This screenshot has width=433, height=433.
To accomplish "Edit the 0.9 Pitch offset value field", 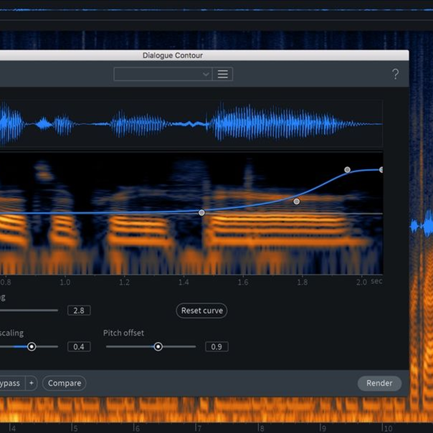I will (x=216, y=347).
